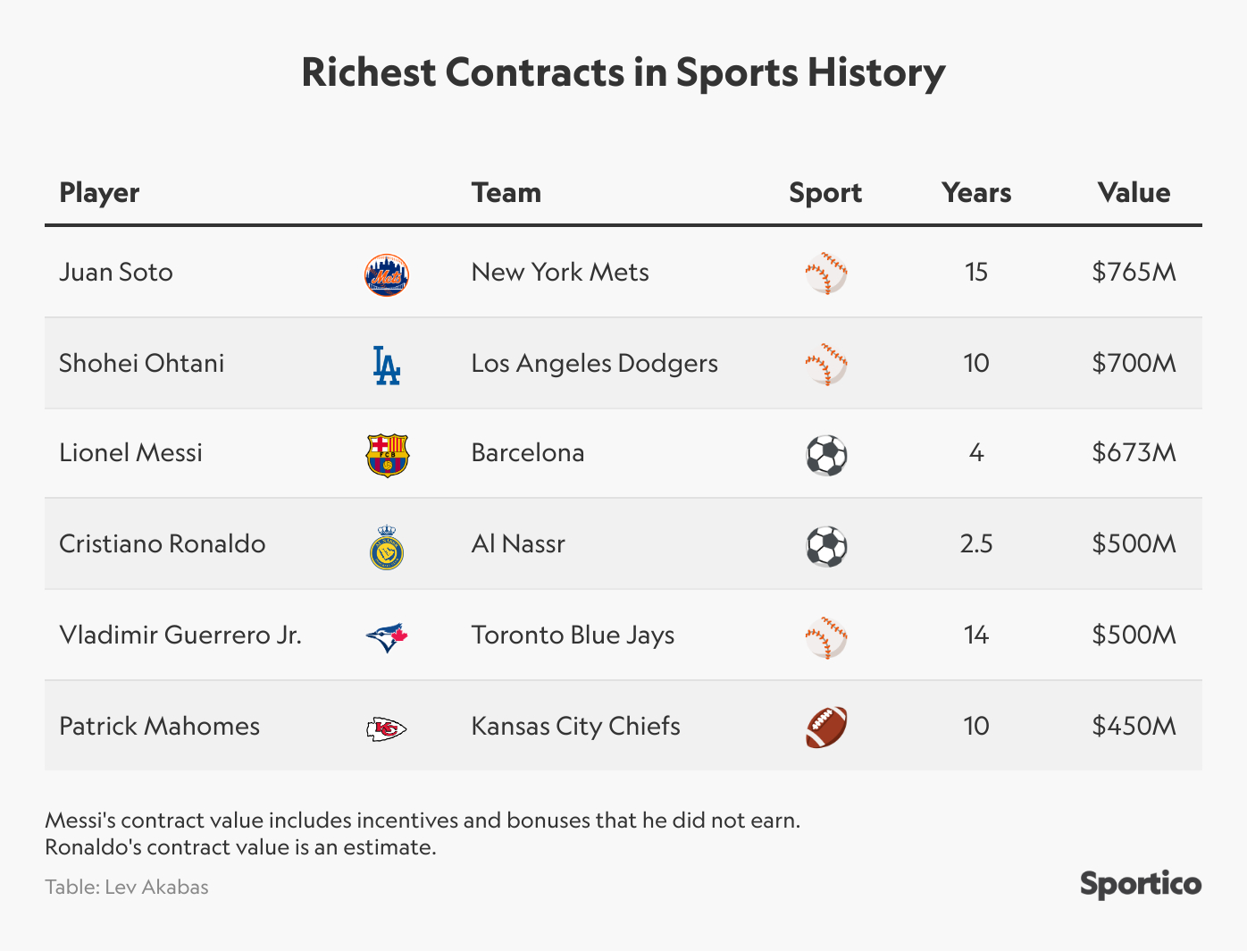1247x951 pixels.
Task: Click the Value column header
Action: point(1134,193)
